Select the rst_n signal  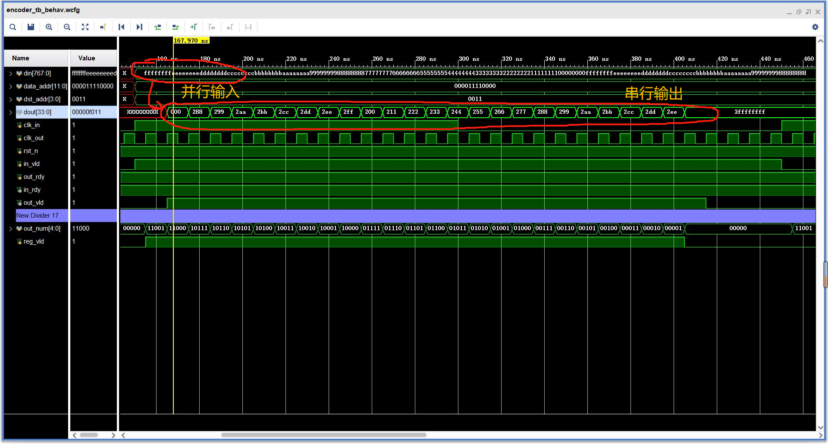click(x=31, y=151)
